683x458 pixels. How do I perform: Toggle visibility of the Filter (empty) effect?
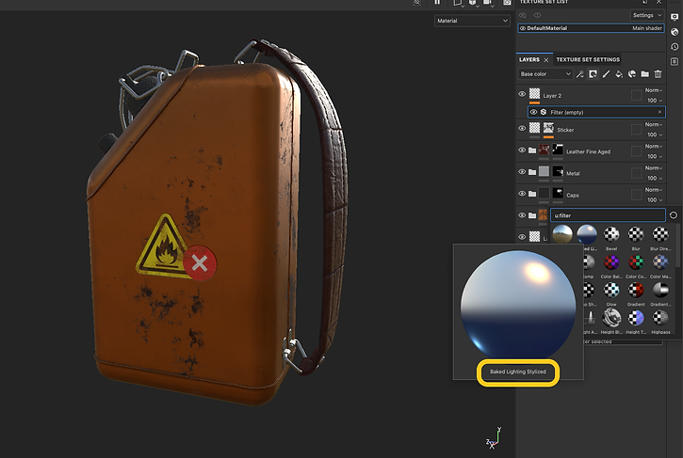pyautogui.click(x=533, y=112)
